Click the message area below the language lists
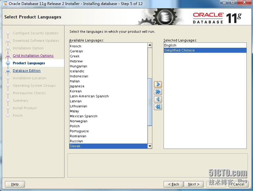This screenshot has width=253, height=191. coord(158,166)
